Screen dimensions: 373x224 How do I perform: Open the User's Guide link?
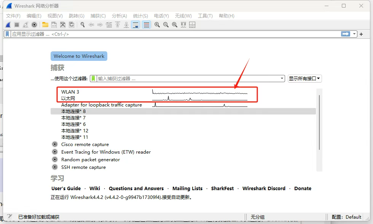(66, 188)
